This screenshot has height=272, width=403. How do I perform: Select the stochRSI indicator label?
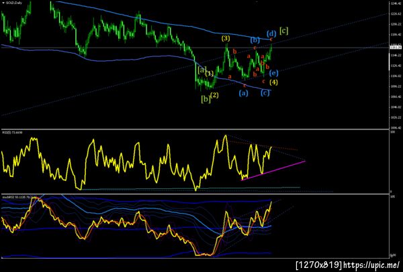point(19,197)
